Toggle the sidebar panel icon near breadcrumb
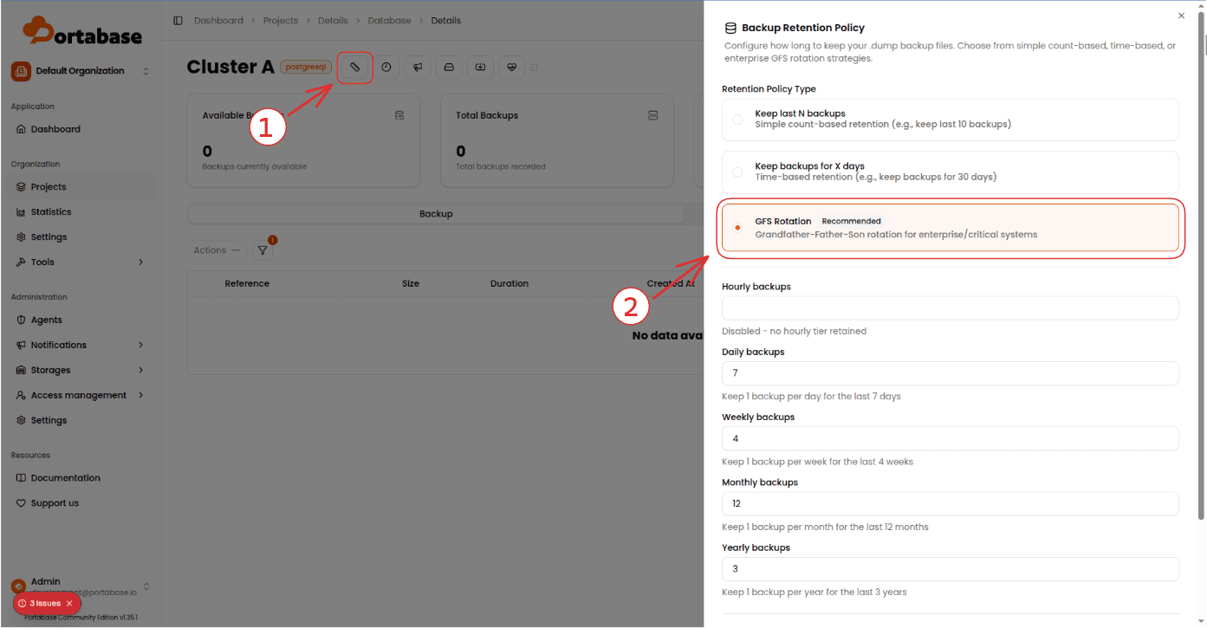Viewport: 1207px width, 628px height. (178, 20)
